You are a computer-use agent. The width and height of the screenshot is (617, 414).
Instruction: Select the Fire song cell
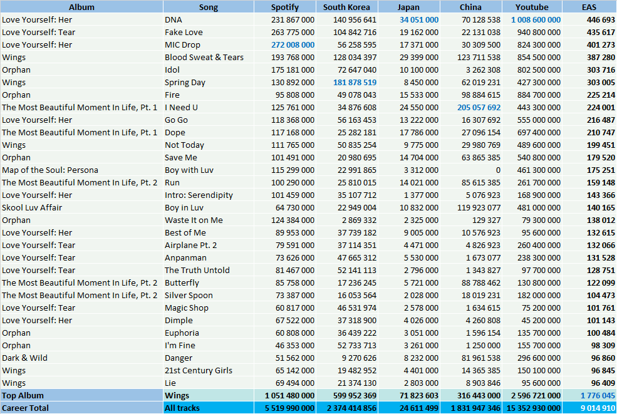tap(208, 95)
